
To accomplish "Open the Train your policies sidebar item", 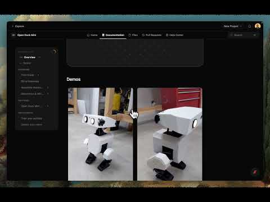I will tap(31, 118).
